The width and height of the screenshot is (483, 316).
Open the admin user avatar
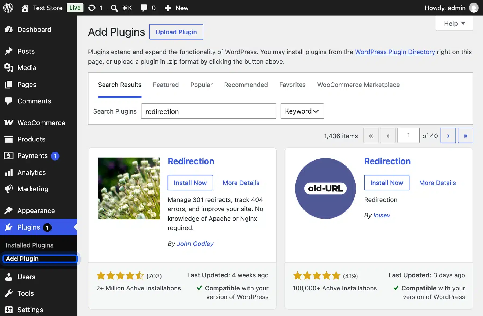click(474, 8)
